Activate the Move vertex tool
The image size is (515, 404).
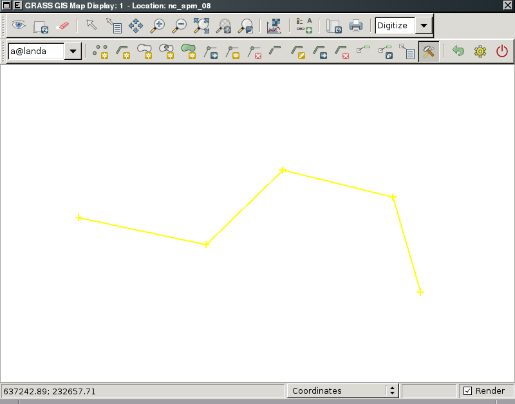click(211, 52)
